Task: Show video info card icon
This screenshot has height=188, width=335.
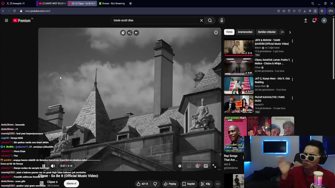Action: [x=216, y=32]
